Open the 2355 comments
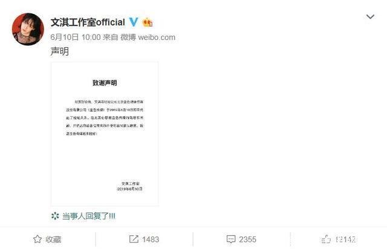Viewport: 387px width, 251px height. pyautogui.click(x=247, y=239)
